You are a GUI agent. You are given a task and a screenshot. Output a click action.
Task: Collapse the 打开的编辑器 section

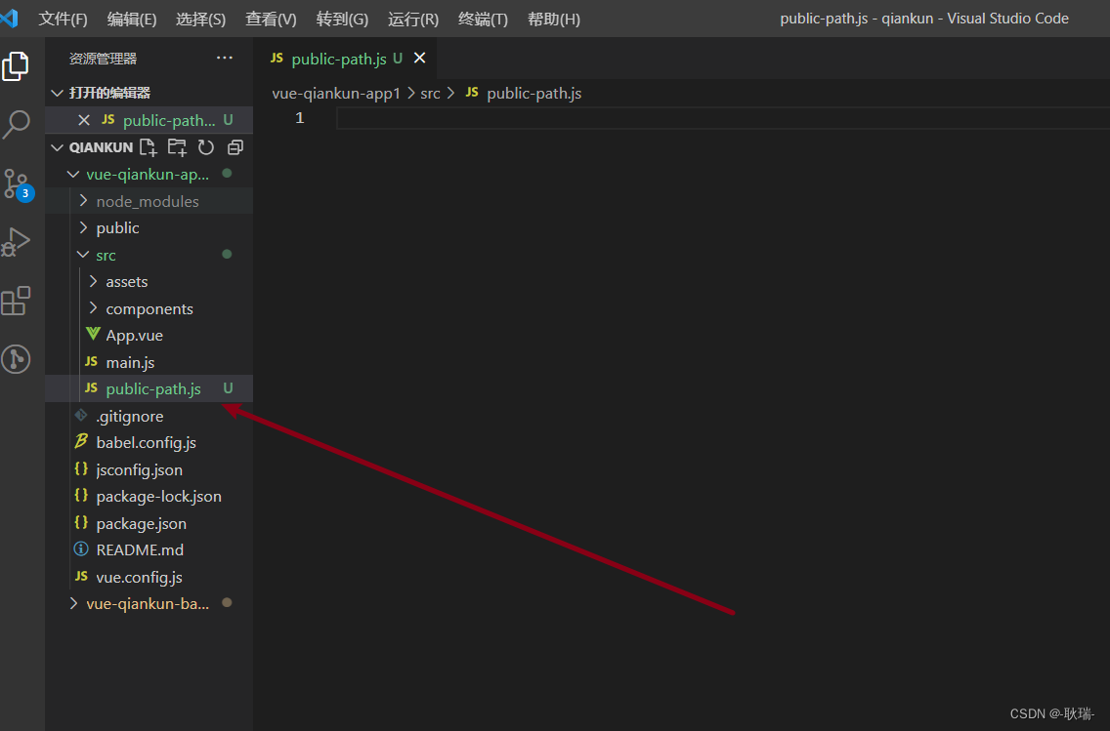click(58, 93)
